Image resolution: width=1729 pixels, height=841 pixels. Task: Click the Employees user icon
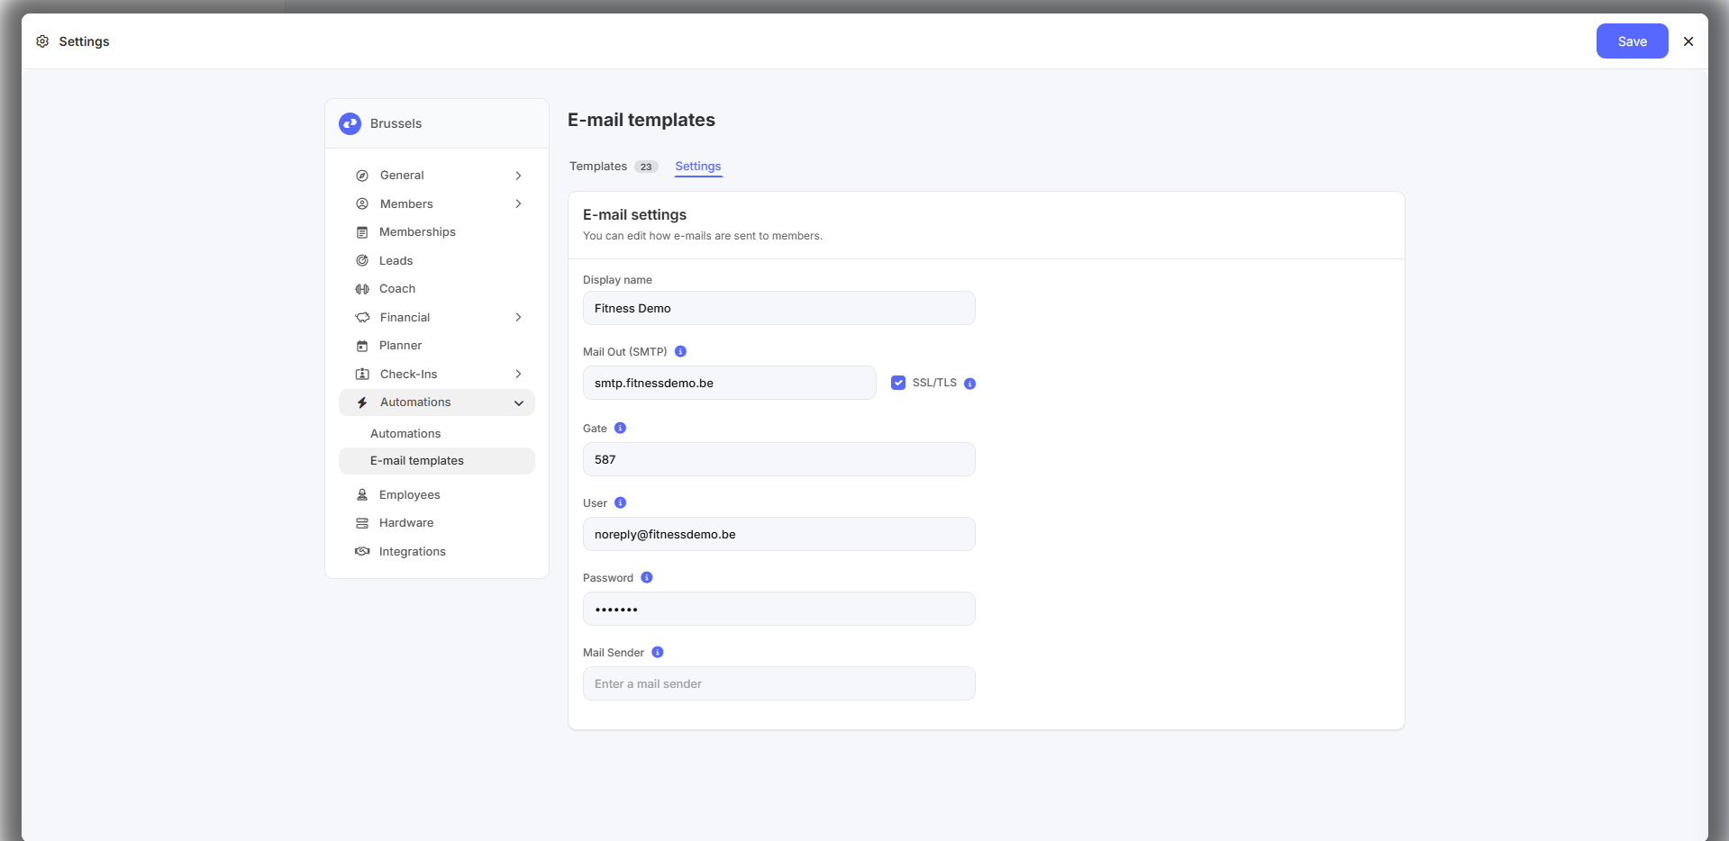pyautogui.click(x=362, y=495)
